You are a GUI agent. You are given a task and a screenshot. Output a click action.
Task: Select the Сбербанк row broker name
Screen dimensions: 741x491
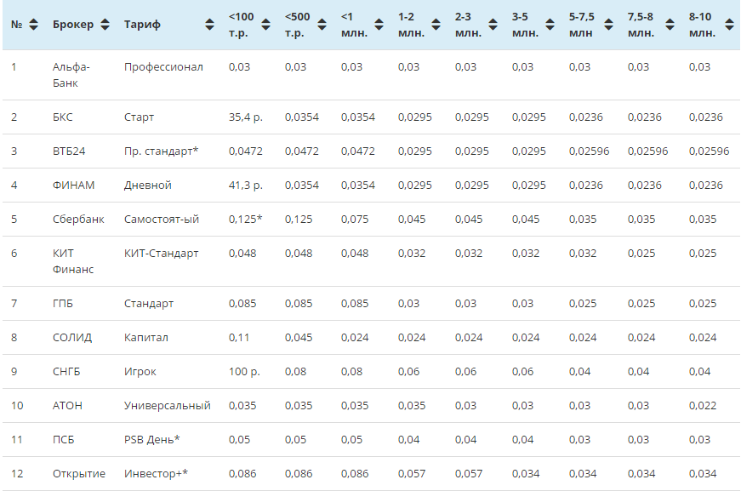tap(78, 220)
